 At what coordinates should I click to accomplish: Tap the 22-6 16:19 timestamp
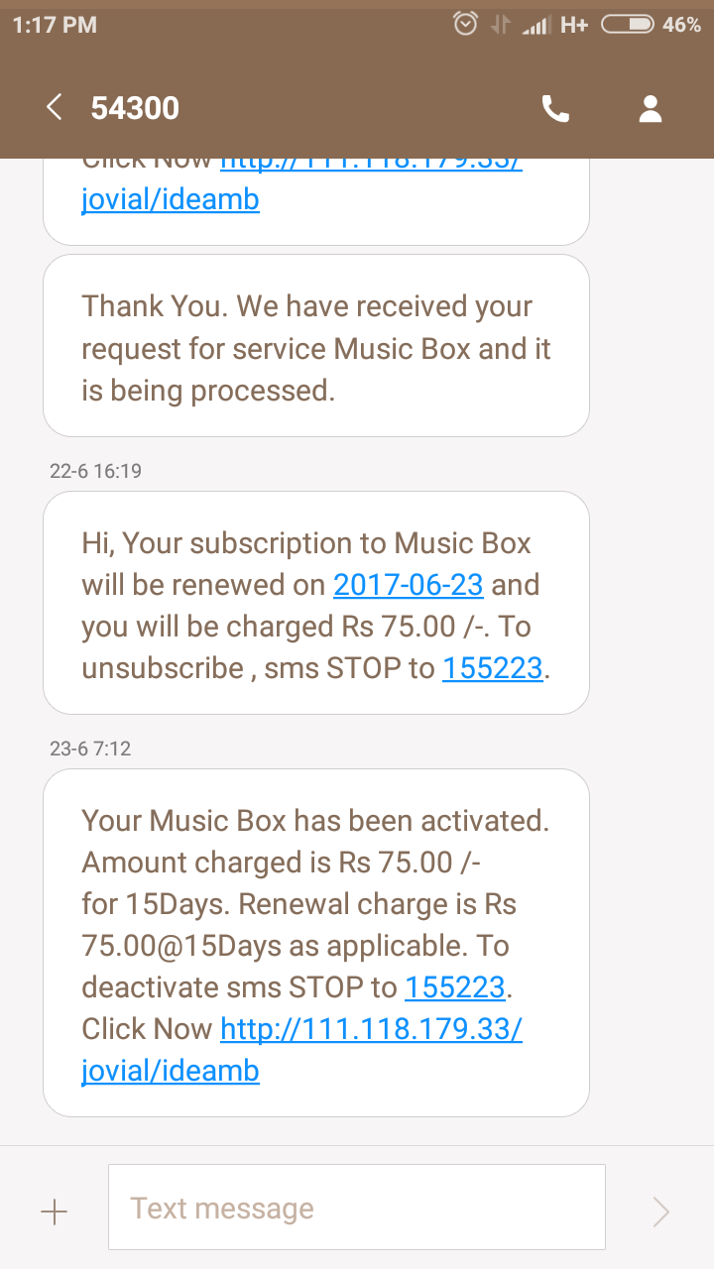[x=95, y=471]
